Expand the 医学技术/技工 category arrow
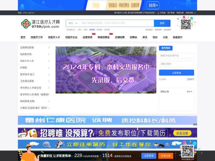Screen dimensions: 215x161 click(x=49, y=75)
